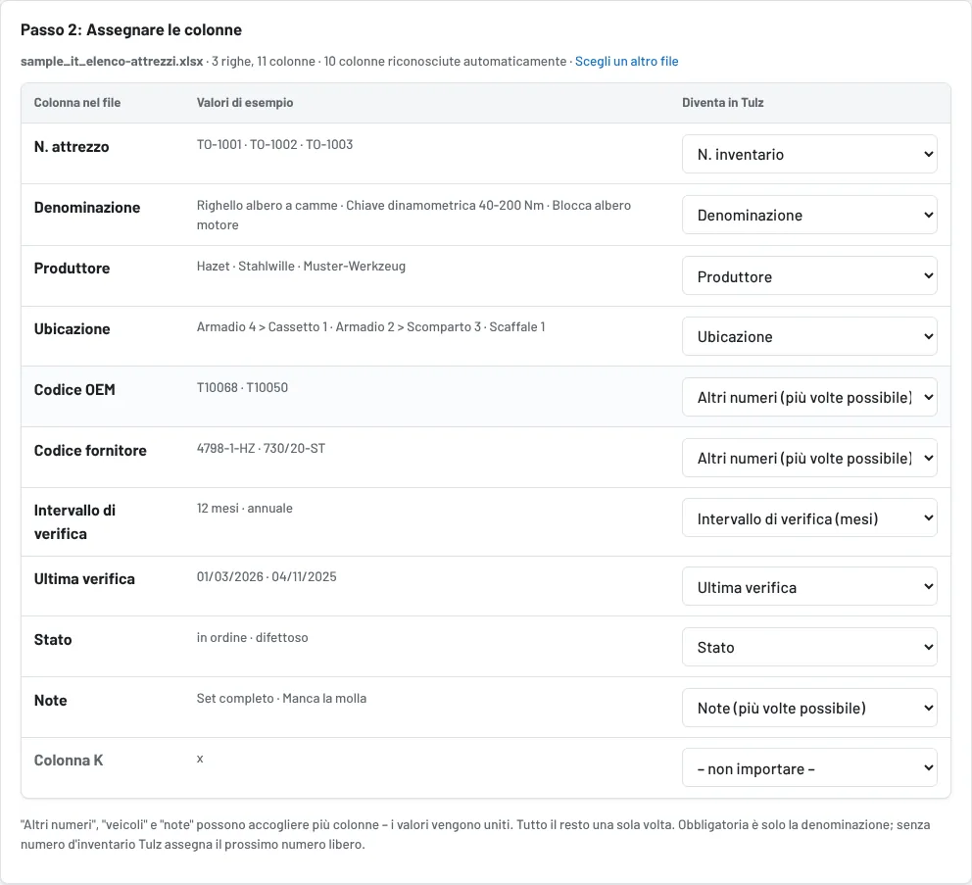Open the Stato mapping dropdown

(809, 647)
